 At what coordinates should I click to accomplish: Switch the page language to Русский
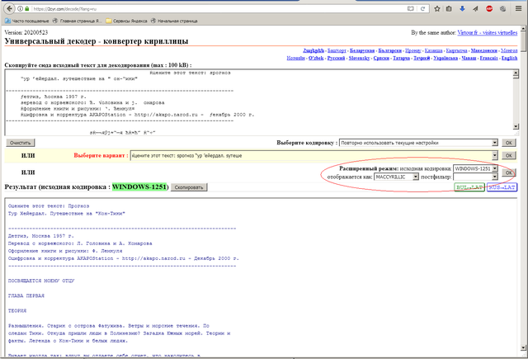[336, 58]
